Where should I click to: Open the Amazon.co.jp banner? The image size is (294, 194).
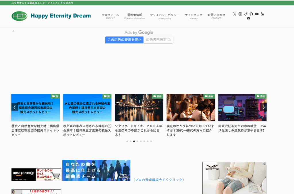click(x=36, y=175)
